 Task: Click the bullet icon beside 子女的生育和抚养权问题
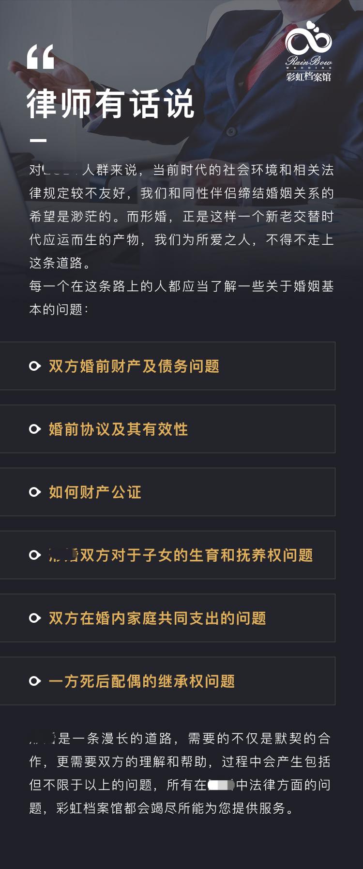pyautogui.click(x=35, y=555)
